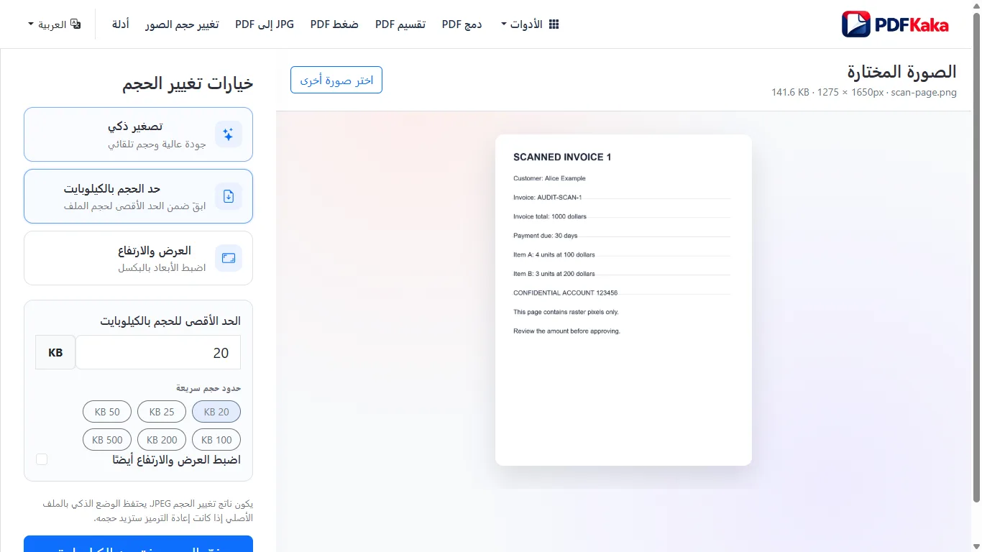Screen dimensions: 982x552
Task: Open the أدلة guides link
Action: click(121, 24)
